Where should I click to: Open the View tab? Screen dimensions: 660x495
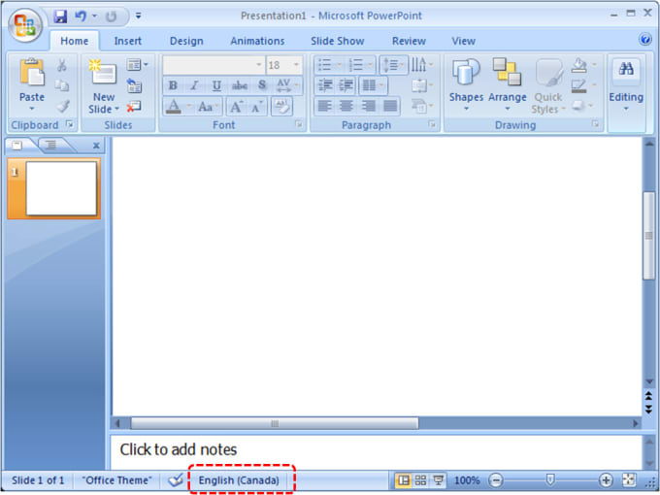(463, 41)
